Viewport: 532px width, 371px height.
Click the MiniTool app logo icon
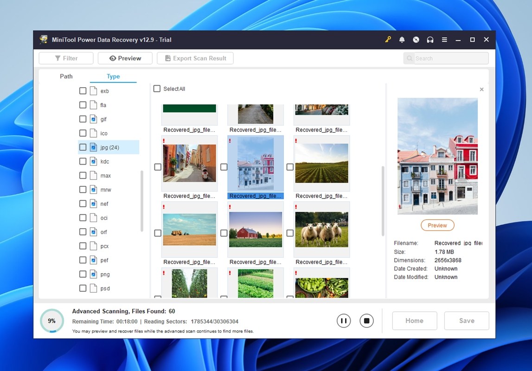(44, 39)
